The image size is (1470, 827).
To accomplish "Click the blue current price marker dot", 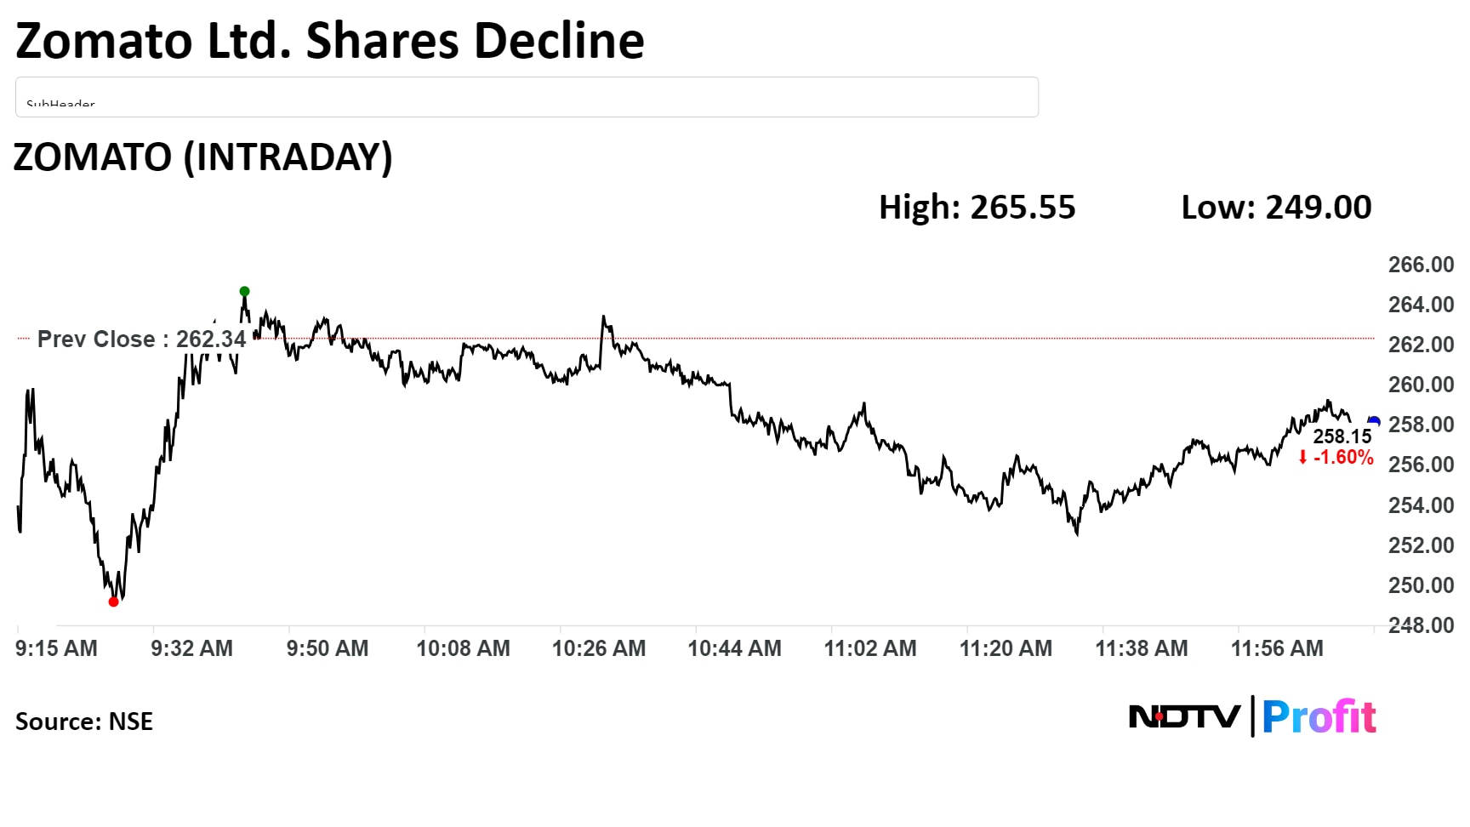I will (x=1374, y=421).
